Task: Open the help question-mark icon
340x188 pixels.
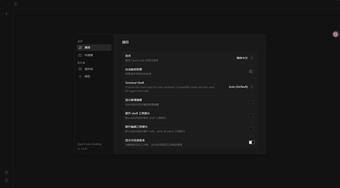Action: (x=6, y=181)
